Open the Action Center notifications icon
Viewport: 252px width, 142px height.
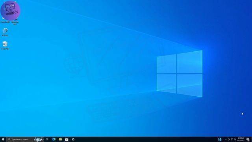tap(248, 139)
